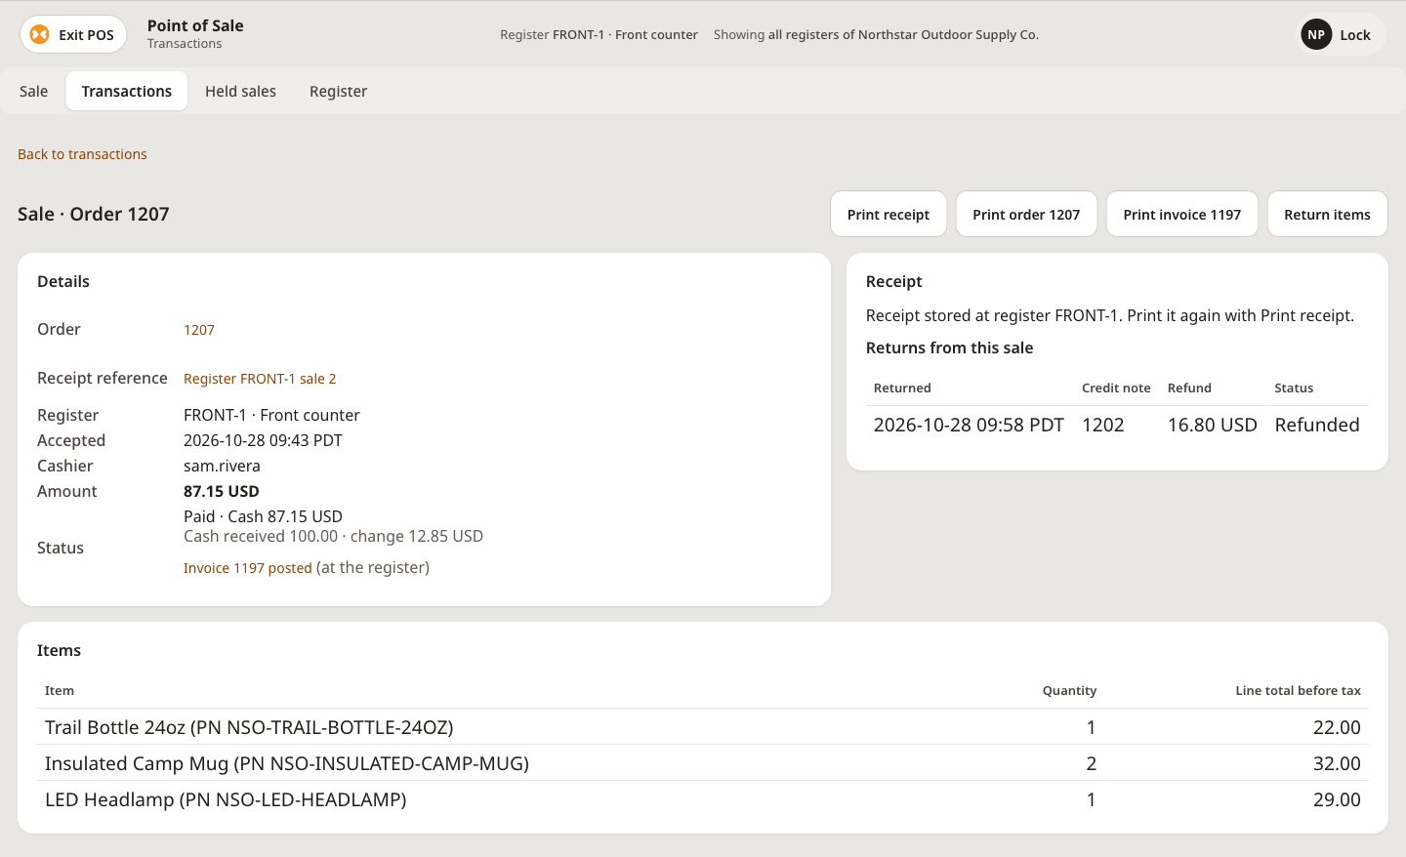Lock the POS session
The height and width of the screenshot is (857, 1406).
[1342, 34]
